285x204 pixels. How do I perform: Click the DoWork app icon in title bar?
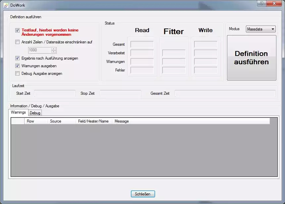(6, 5)
